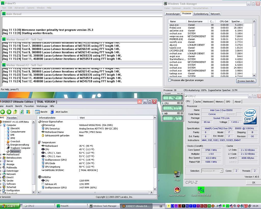Image resolution: width=261 pixels, height=209 pixels.
Task: Click the Refresh icon in EVEREST toolbar
Action: point(22,112)
